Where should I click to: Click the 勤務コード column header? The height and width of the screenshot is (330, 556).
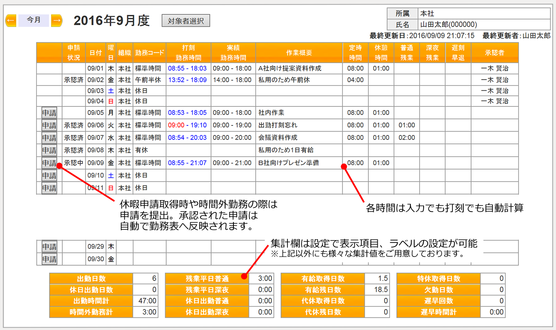click(x=149, y=53)
